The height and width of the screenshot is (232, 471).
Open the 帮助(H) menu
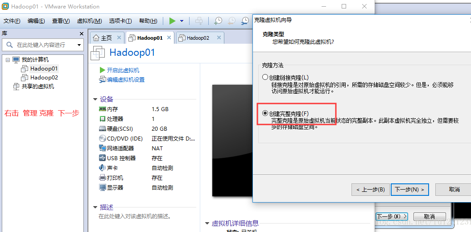pos(148,21)
